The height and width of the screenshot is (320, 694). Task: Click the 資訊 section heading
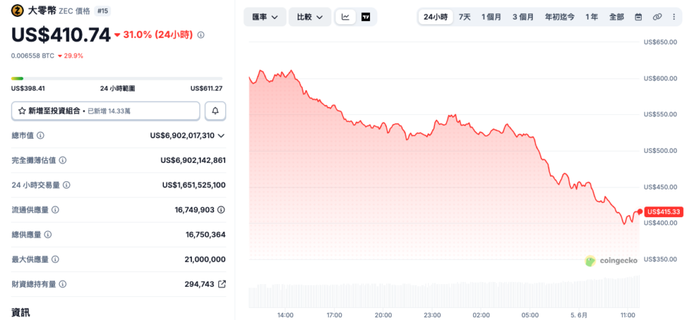(21, 313)
